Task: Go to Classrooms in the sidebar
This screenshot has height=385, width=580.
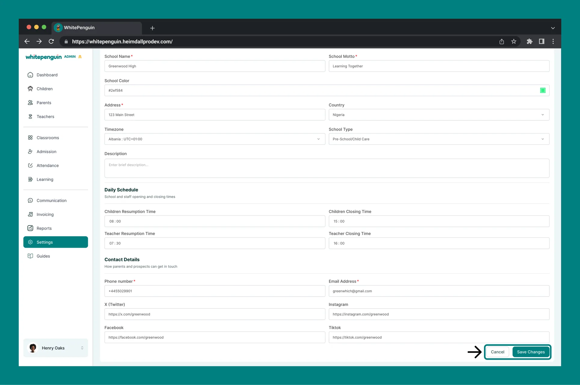Action: tap(56, 138)
